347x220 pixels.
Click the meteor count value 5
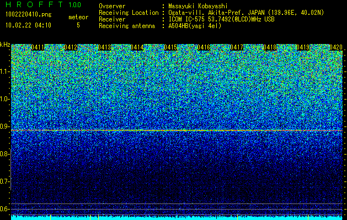tap(78, 25)
